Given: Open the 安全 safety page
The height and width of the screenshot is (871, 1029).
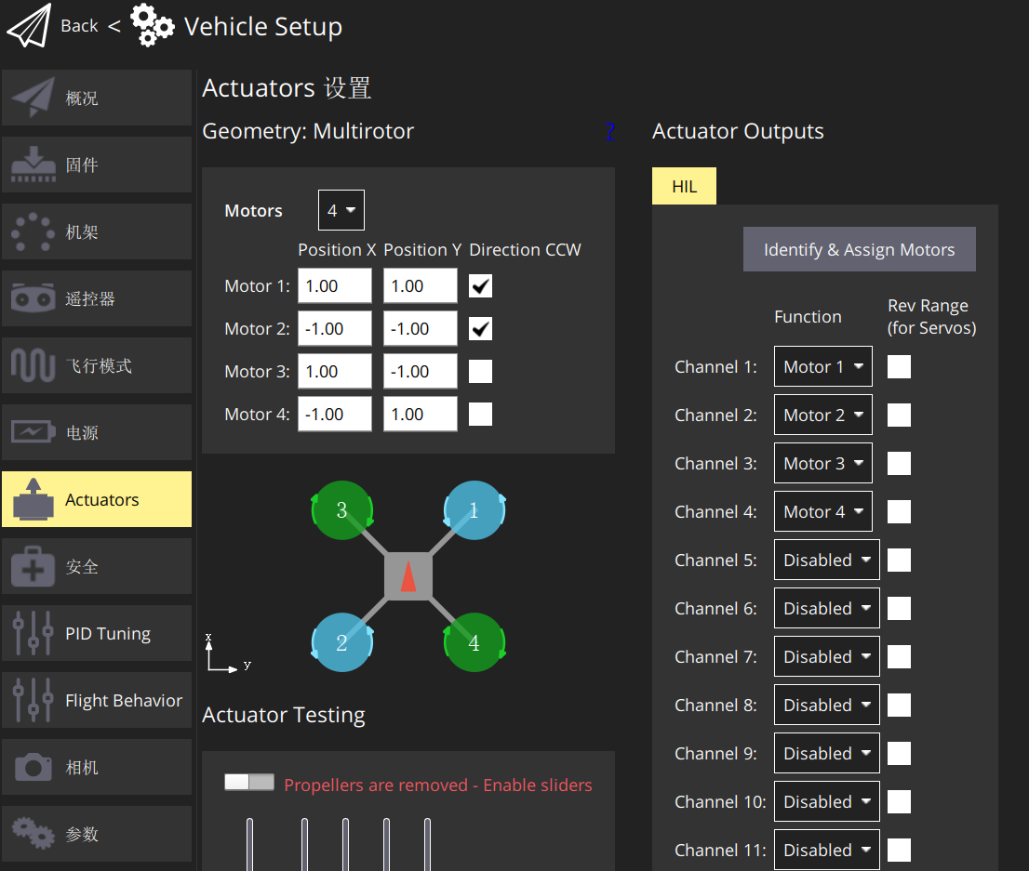Looking at the screenshot, I should tap(97, 566).
